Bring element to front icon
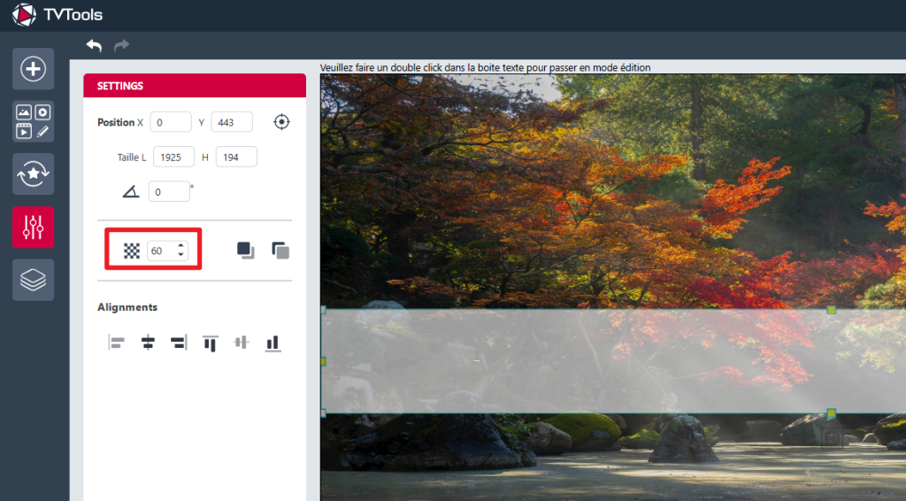 [x=245, y=250]
